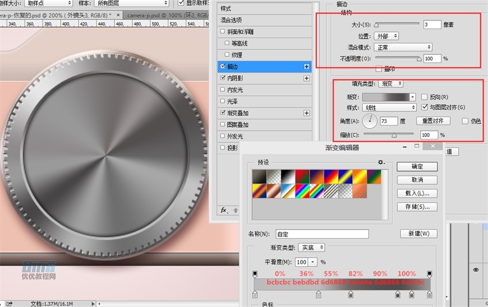
Task: Open the 样本 dropdown showing 所有图层
Action: pos(132,3)
